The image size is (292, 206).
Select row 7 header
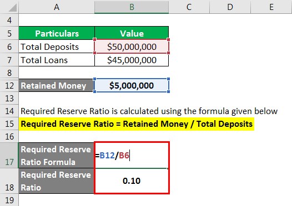coord(9,60)
